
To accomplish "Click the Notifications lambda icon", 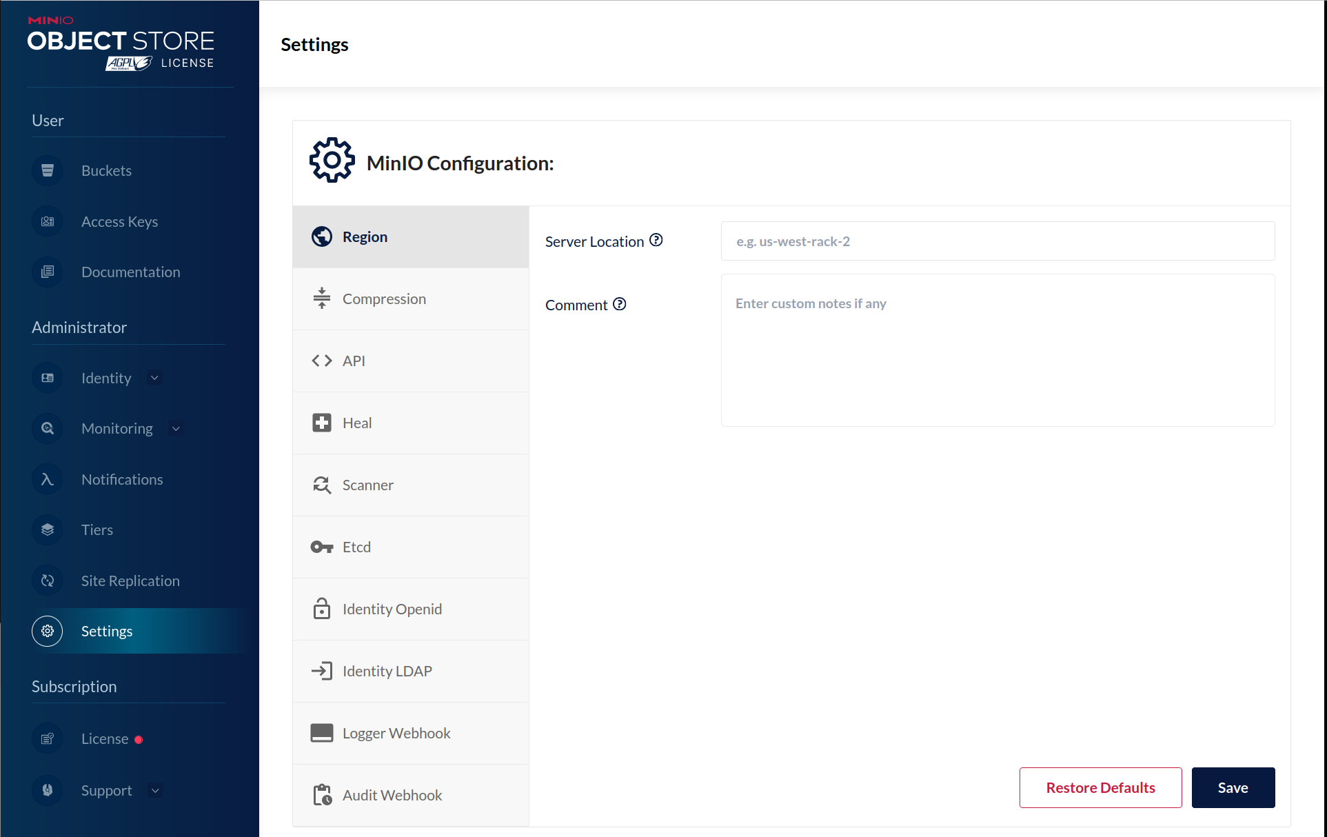I will [48, 479].
